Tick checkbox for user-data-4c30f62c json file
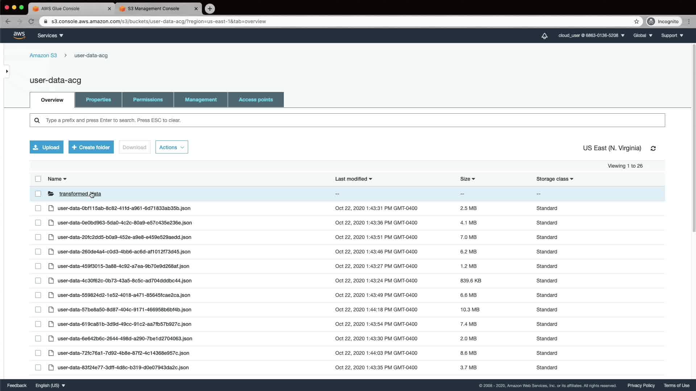This screenshot has width=696, height=391. tap(38, 281)
